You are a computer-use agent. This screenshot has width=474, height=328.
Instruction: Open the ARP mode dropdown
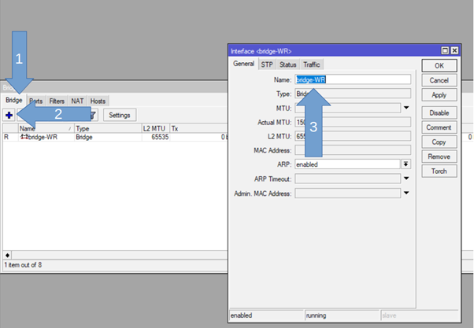(x=406, y=164)
